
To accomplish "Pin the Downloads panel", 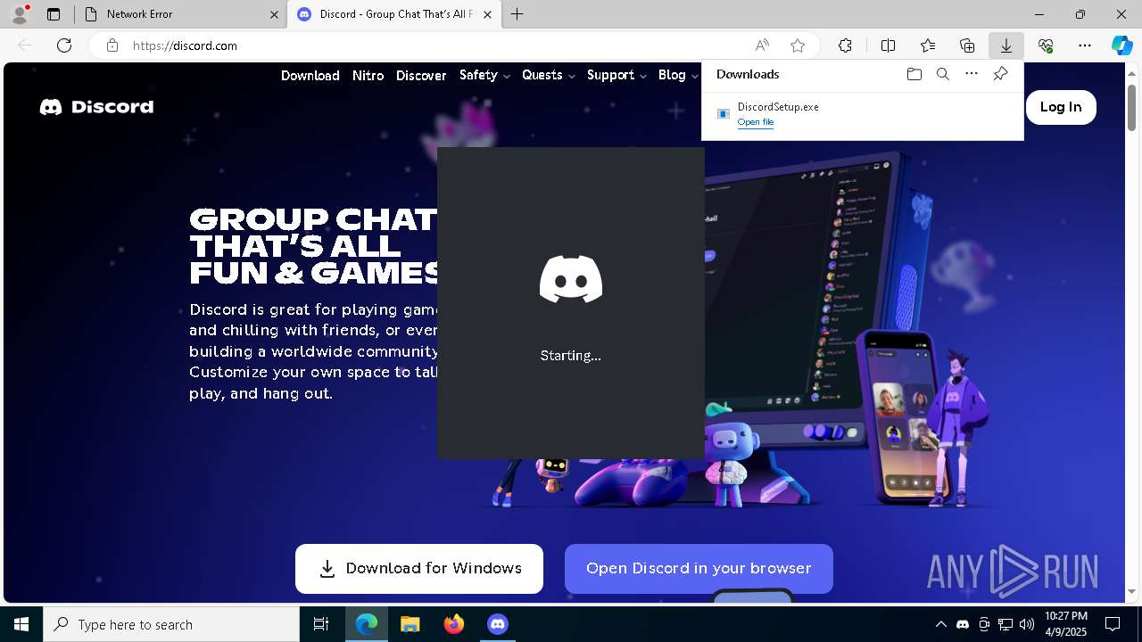I will pos(1000,74).
